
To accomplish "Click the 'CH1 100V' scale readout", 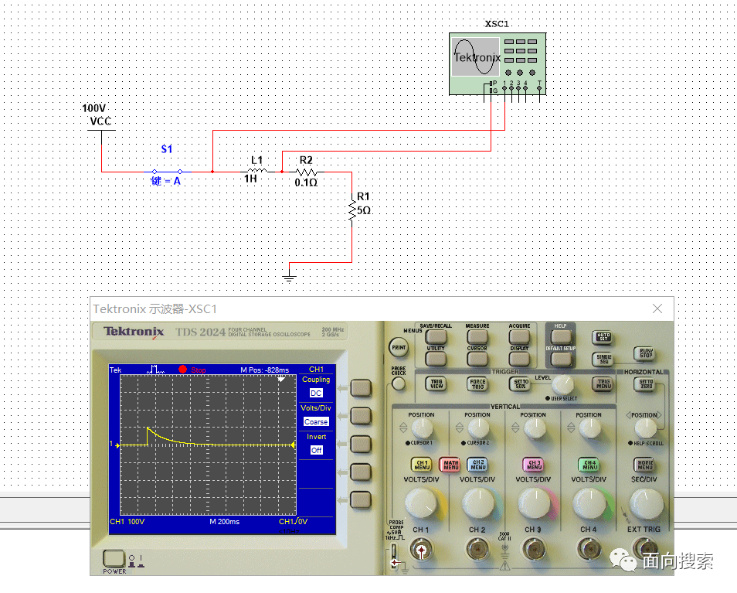I will tap(127, 522).
